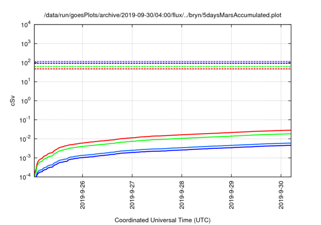The height and width of the screenshot is (225, 321).
Task: Select the 10^4 y-axis label
Action: (x=26, y=25)
